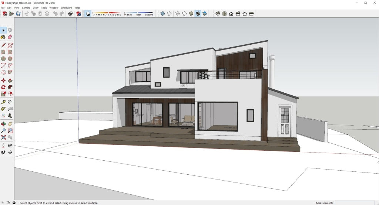Pick the Eraser tool
Viewport: 379px width, 205px height.
10,37
